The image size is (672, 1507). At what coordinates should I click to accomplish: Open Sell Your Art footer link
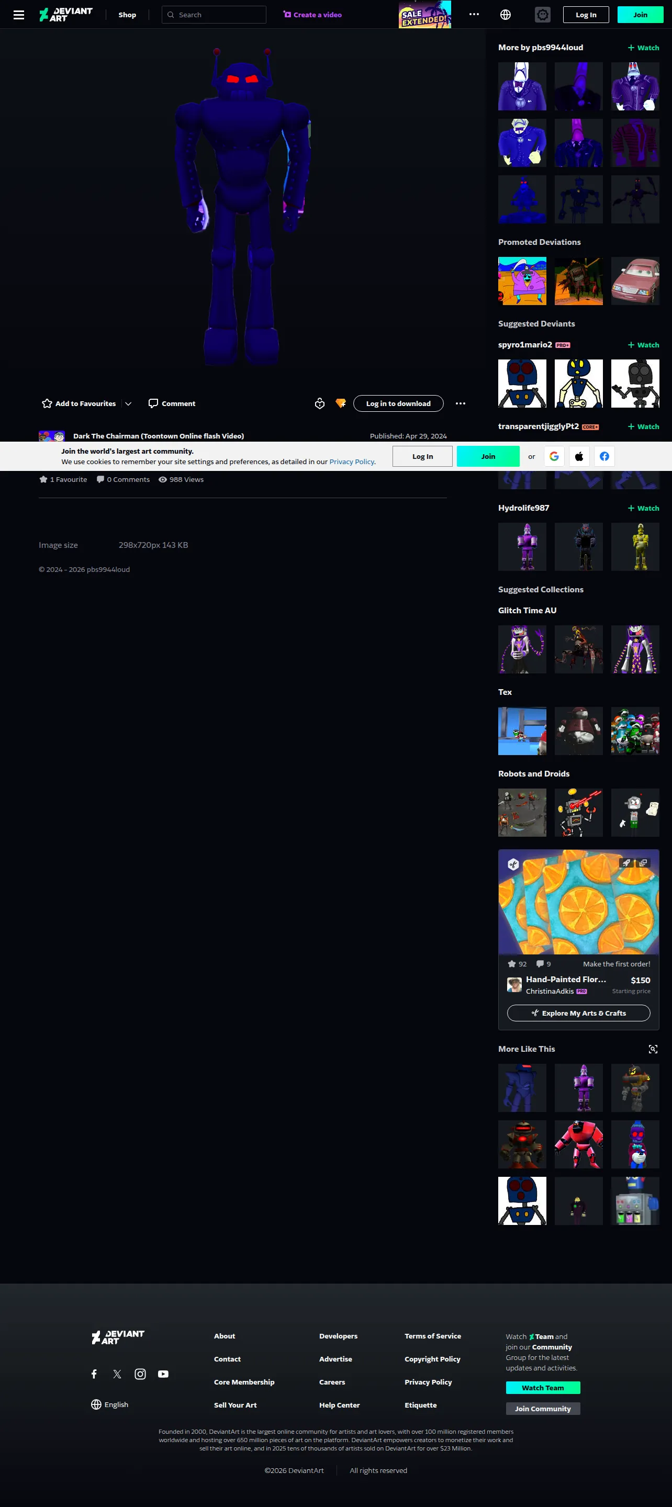point(236,1405)
